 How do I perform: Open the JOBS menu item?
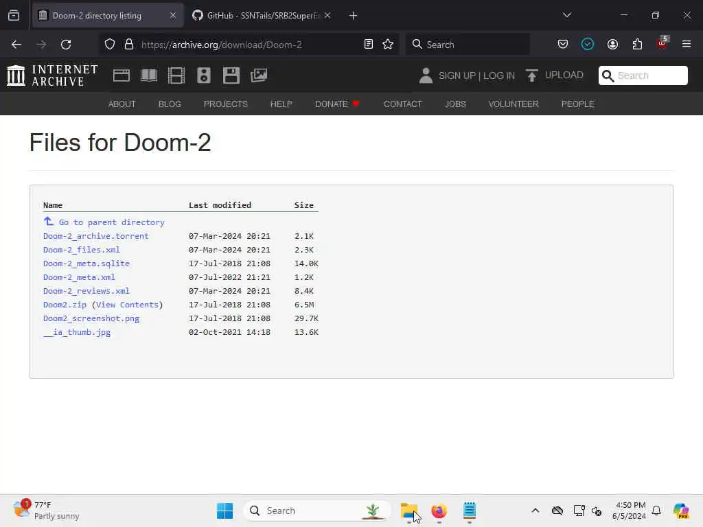(x=456, y=104)
